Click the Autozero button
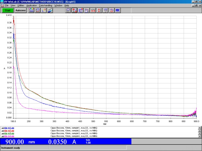 21,10
